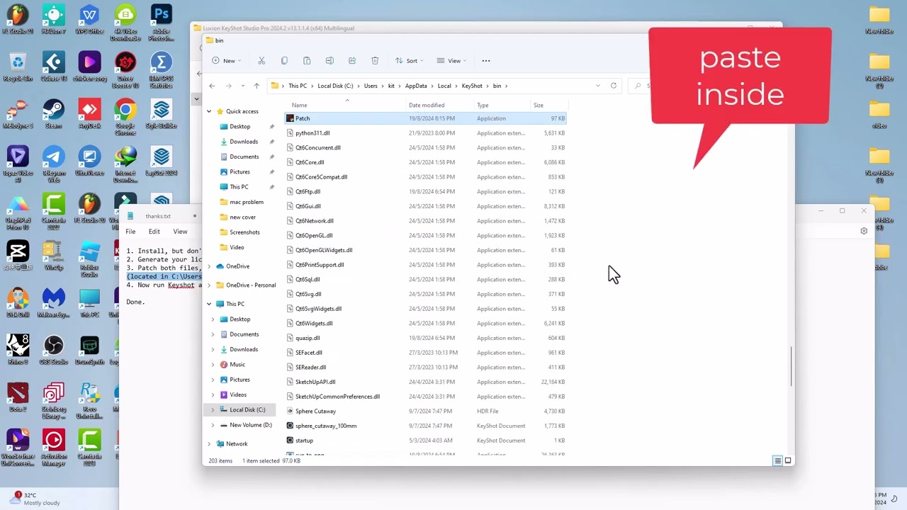Refresh the bin folder view

tap(614, 86)
